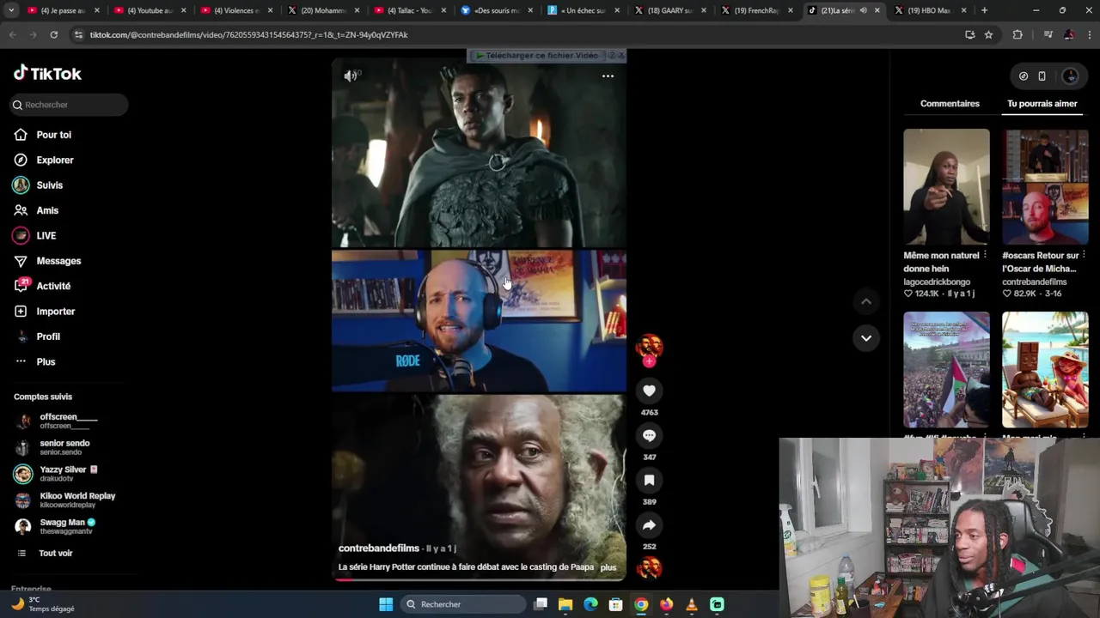
Task: Seek on the video progress bar
Action: (479, 579)
